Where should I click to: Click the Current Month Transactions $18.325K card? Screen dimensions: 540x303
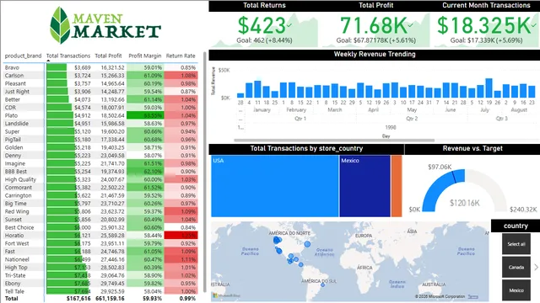point(486,29)
